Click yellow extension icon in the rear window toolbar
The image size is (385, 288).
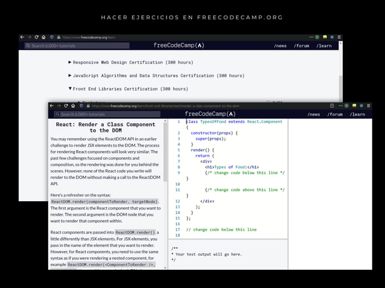pos(325,37)
